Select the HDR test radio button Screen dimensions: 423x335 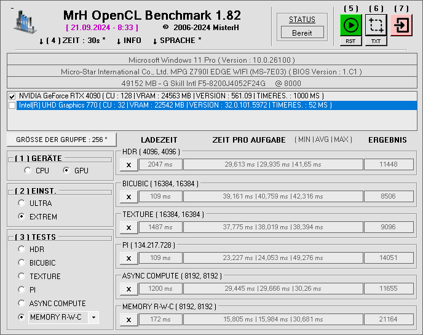tap(22, 249)
